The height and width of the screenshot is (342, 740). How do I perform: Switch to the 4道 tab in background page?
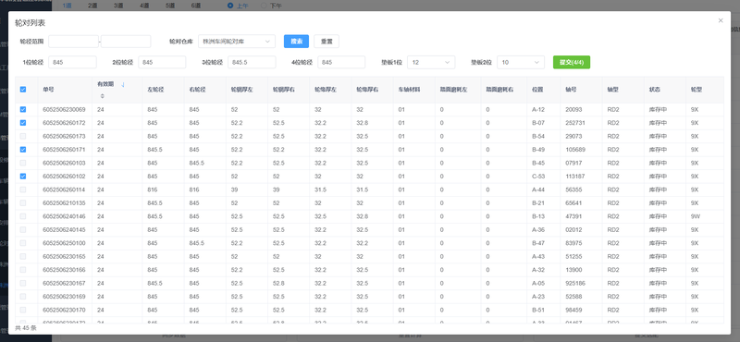coord(144,6)
